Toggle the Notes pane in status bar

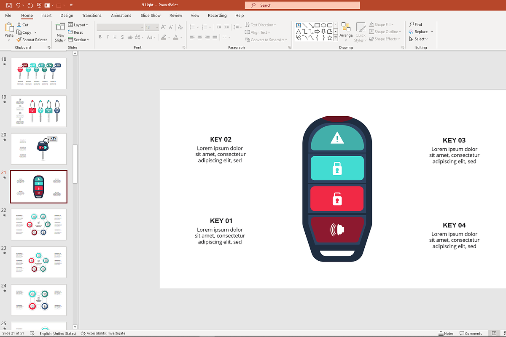coord(446,333)
